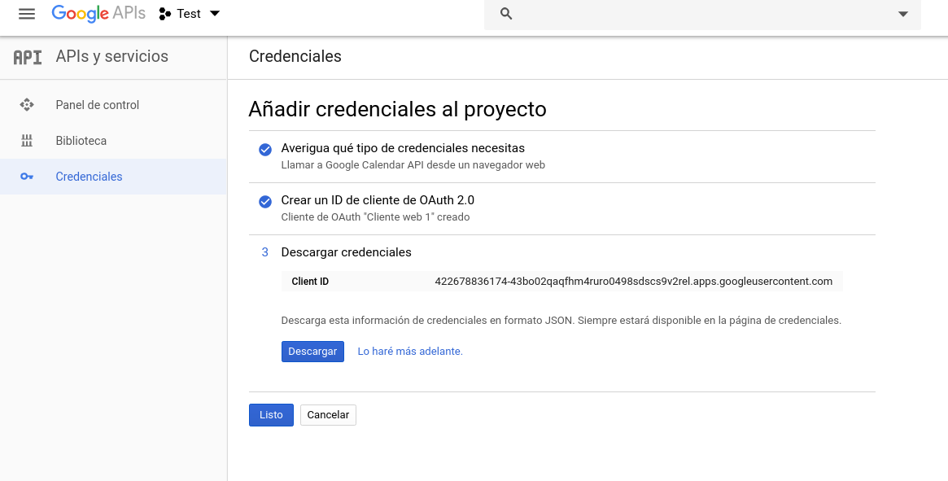This screenshot has height=481, width=948.
Task: Click the Listo button
Action: point(272,415)
